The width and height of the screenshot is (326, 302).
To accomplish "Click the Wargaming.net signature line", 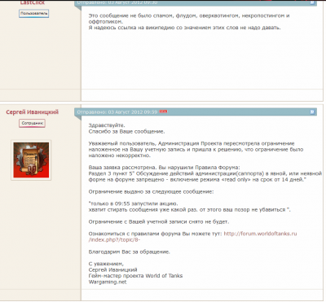I will click(108, 282).
